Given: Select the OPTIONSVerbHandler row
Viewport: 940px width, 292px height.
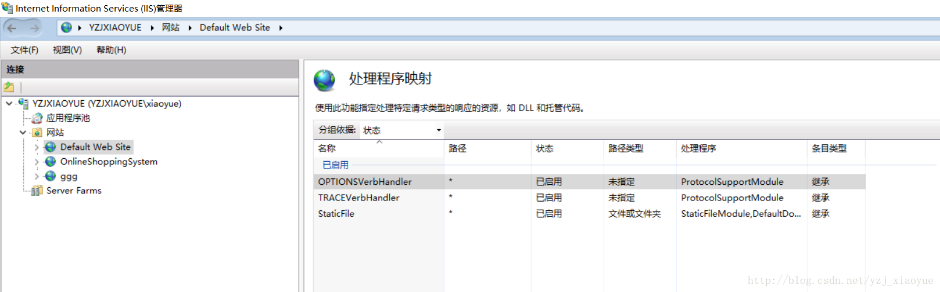Looking at the screenshot, I should 589,182.
